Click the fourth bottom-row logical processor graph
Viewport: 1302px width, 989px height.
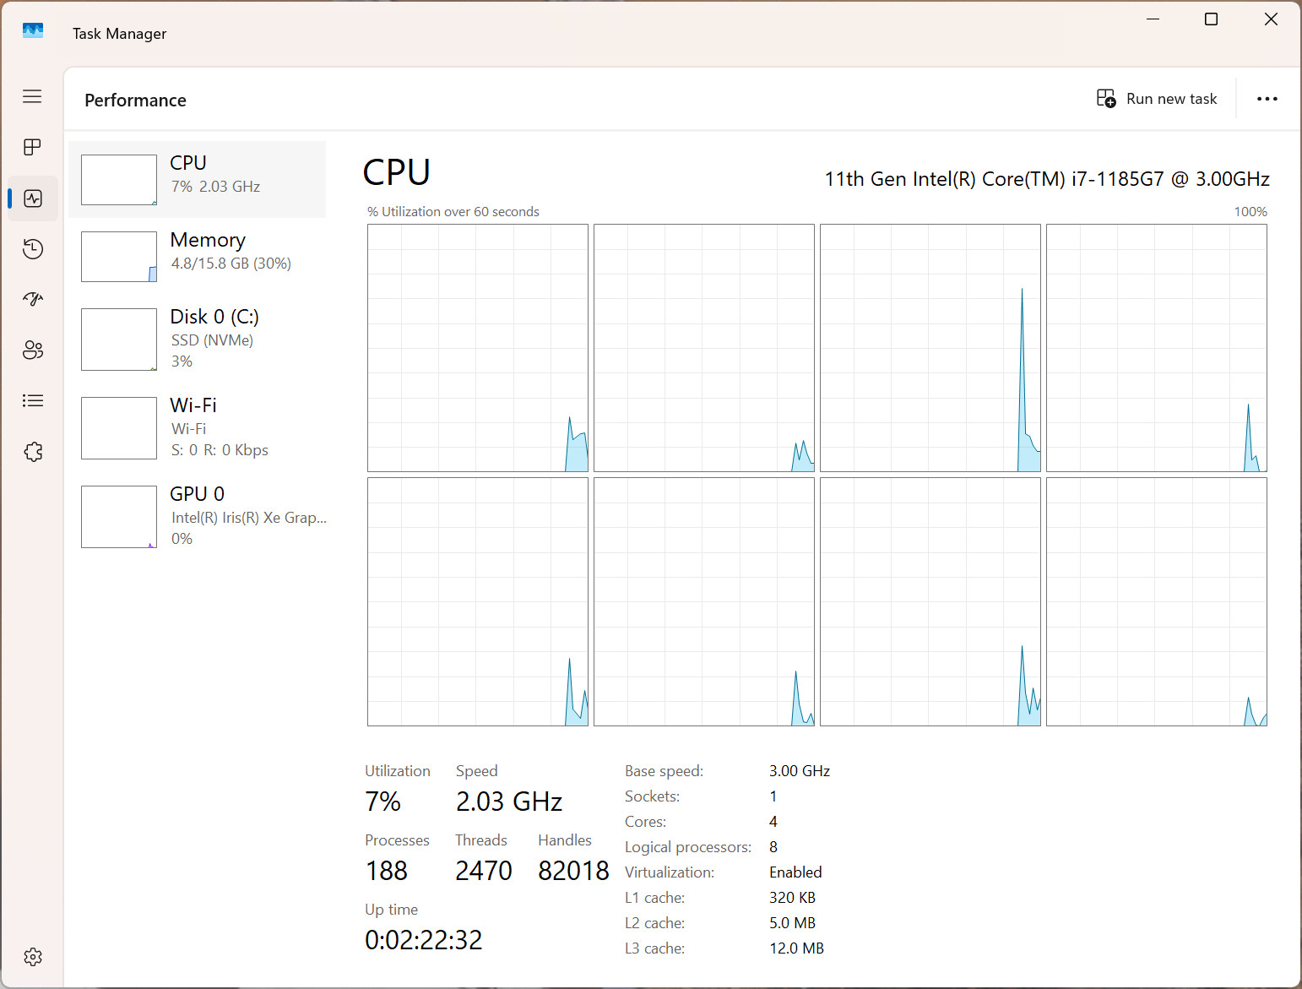(1157, 601)
